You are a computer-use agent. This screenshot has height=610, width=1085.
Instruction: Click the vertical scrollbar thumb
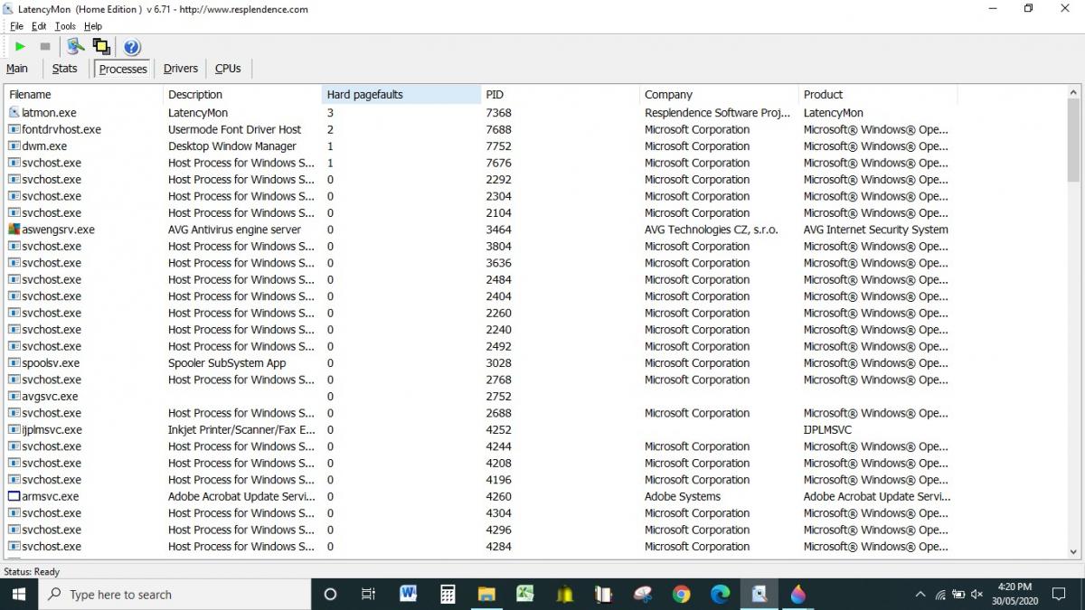tap(1074, 142)
